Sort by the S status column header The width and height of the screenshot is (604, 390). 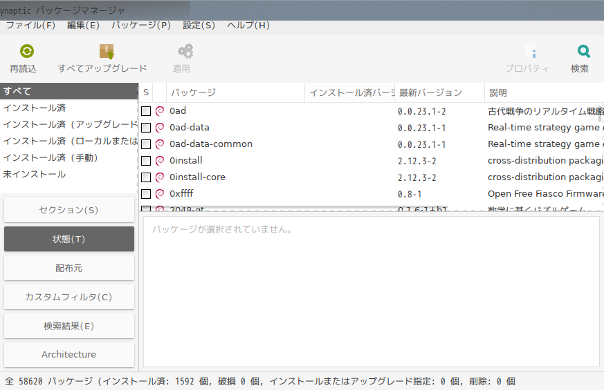point(146,92)
